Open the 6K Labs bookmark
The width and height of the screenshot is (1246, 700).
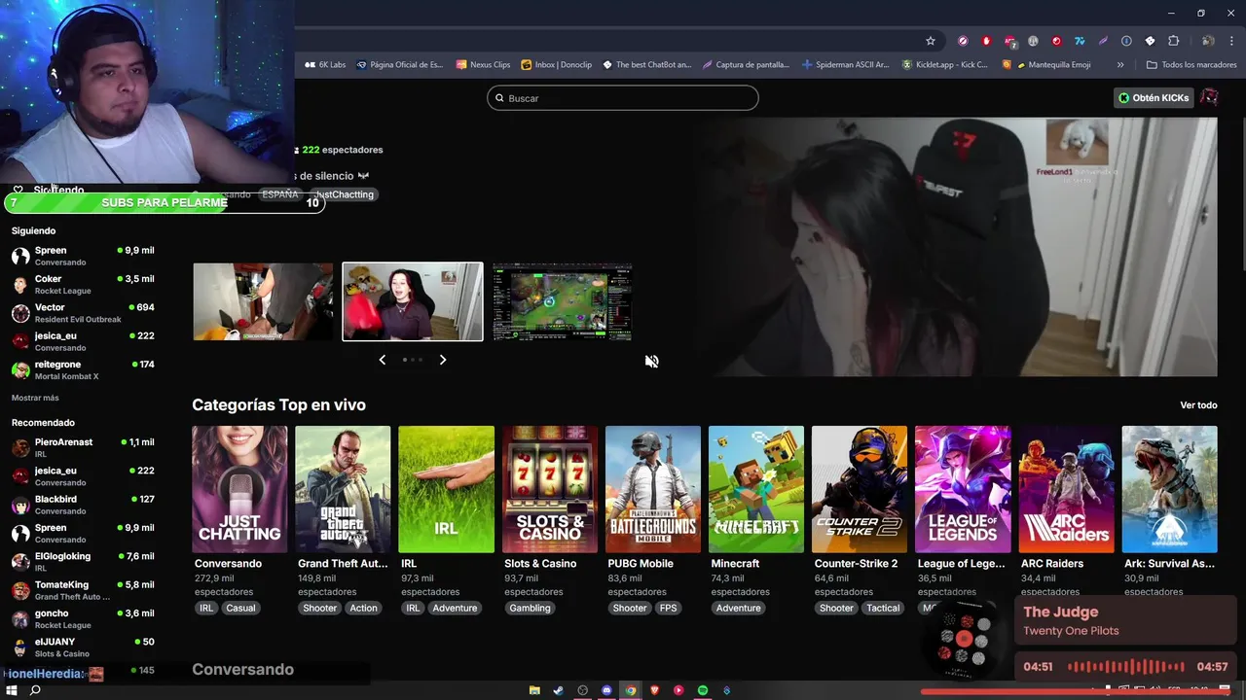coord(325,65)
